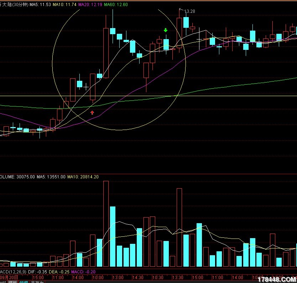Click the MACD(12,26,9) indicator label
Viewport: 297px width, 283px height.
[x=13, y=272]
